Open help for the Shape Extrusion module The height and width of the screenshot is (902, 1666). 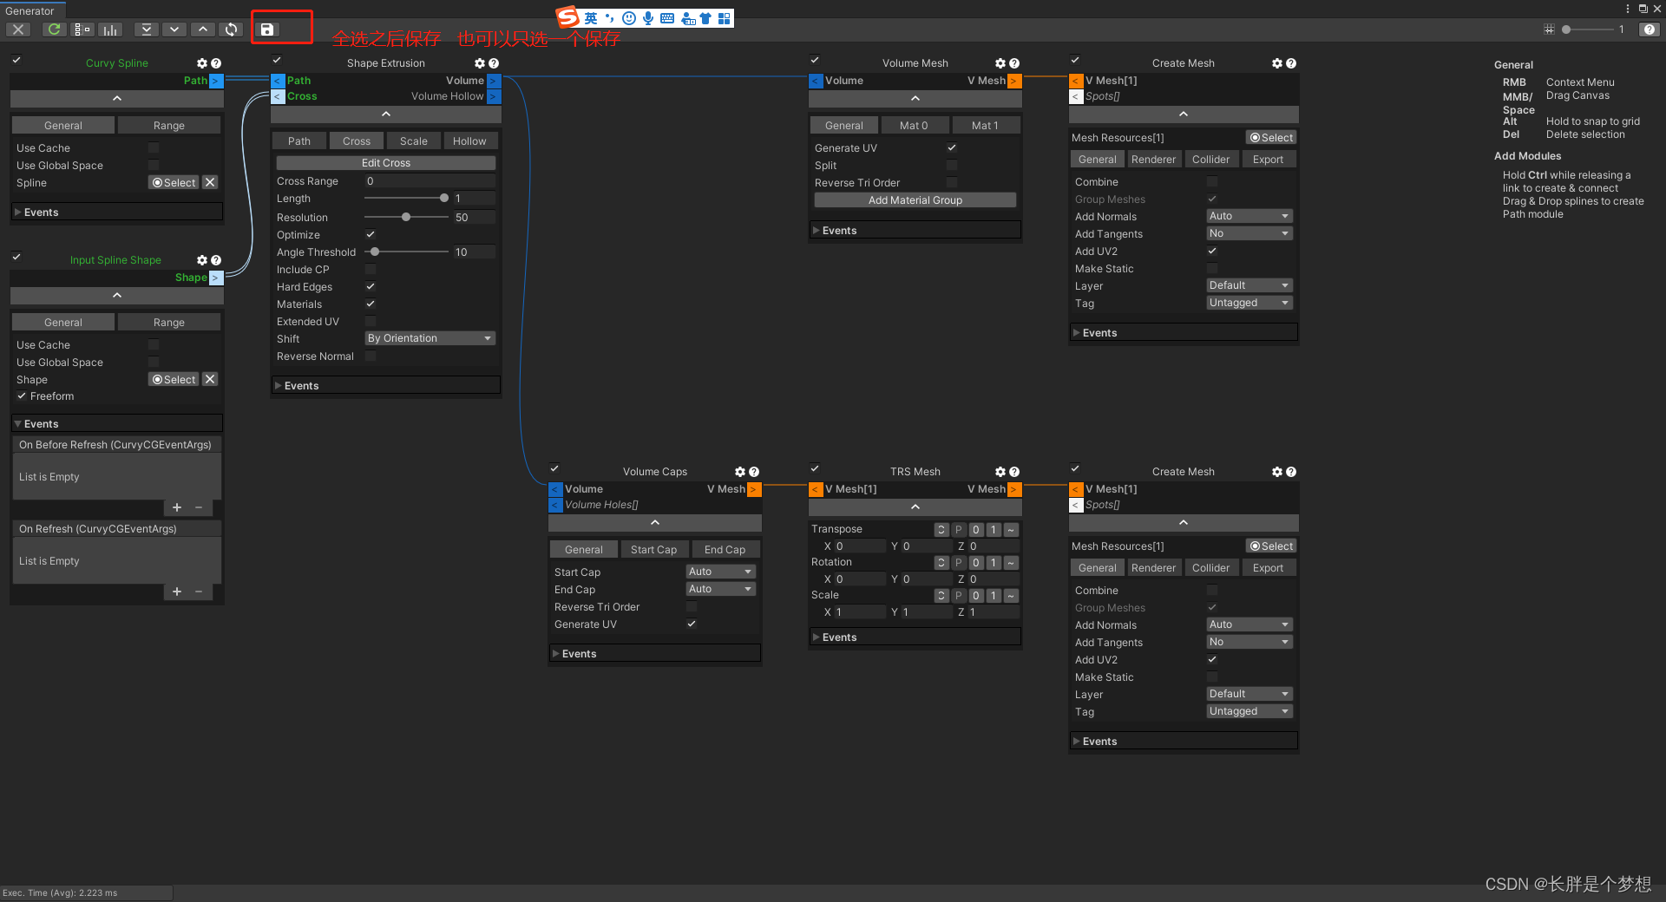coord(494,63)
